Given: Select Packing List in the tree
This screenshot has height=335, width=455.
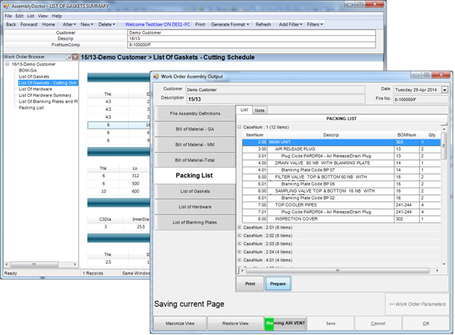Looking at the screenshot, I should [x=31, y=107].
